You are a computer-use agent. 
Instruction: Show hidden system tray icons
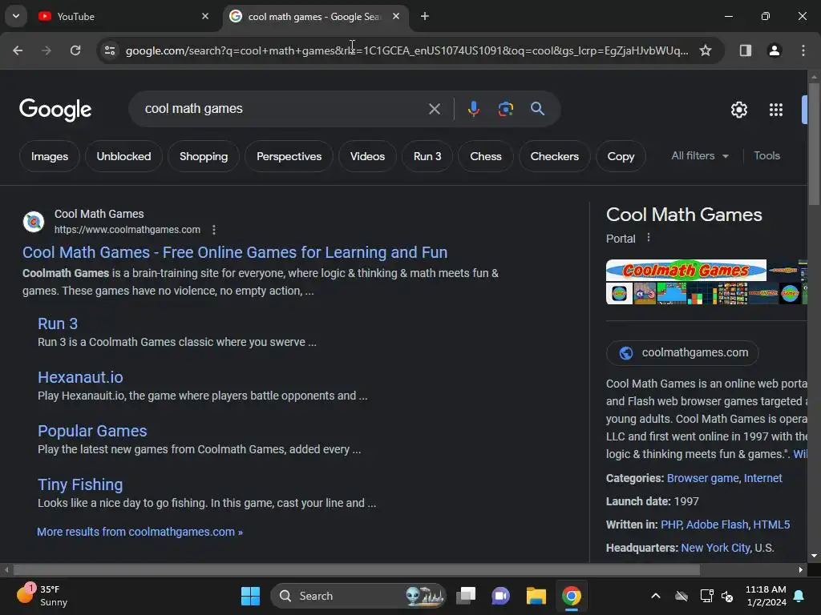pyautogui.click(x=655, y=596)
